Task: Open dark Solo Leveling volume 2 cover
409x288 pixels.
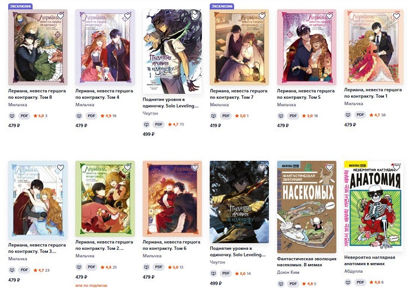Action: click(239, 202)
